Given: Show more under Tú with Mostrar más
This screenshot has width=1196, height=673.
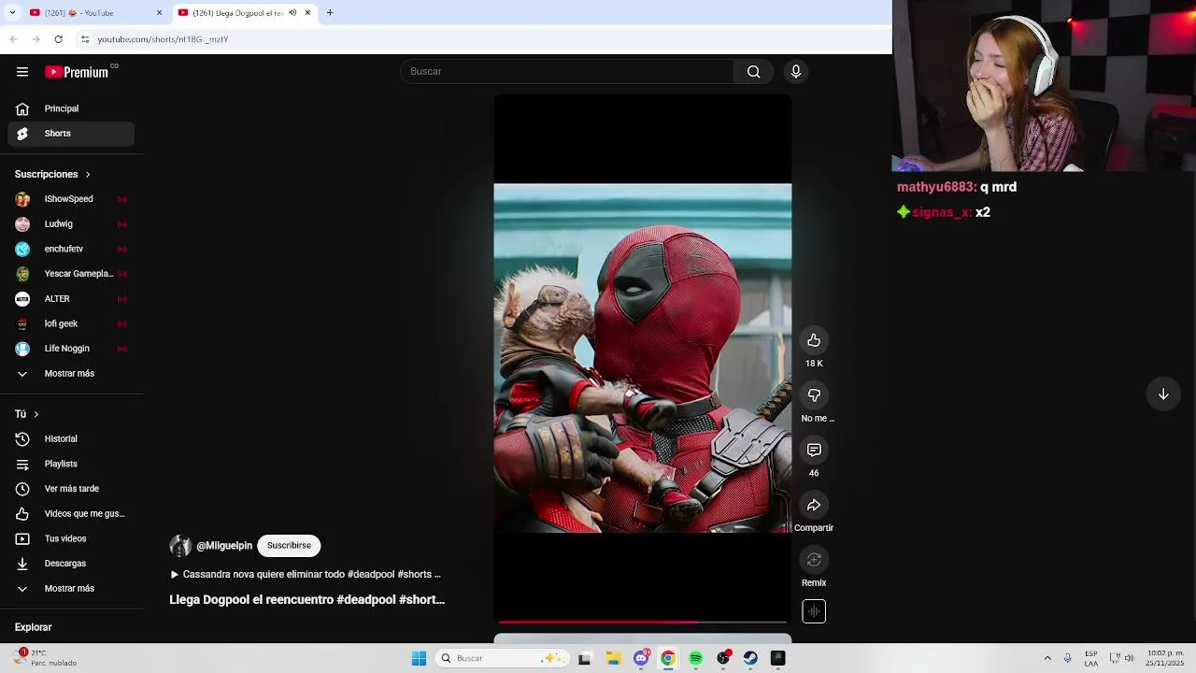Looking at the screenshot, I should 71,589.
